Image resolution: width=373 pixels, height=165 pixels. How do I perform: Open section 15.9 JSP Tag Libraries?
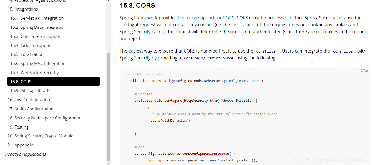coord(31,90)
